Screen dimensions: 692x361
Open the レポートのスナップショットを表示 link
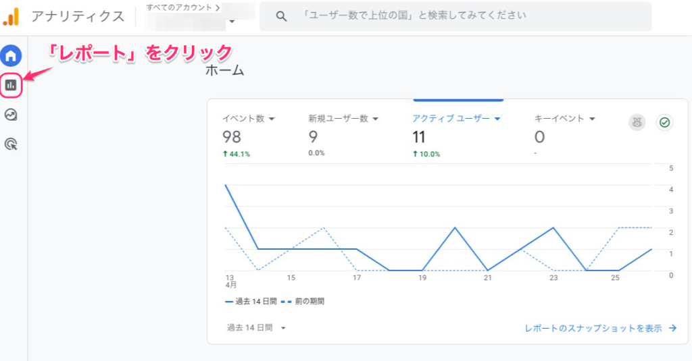tap(593, 329)
